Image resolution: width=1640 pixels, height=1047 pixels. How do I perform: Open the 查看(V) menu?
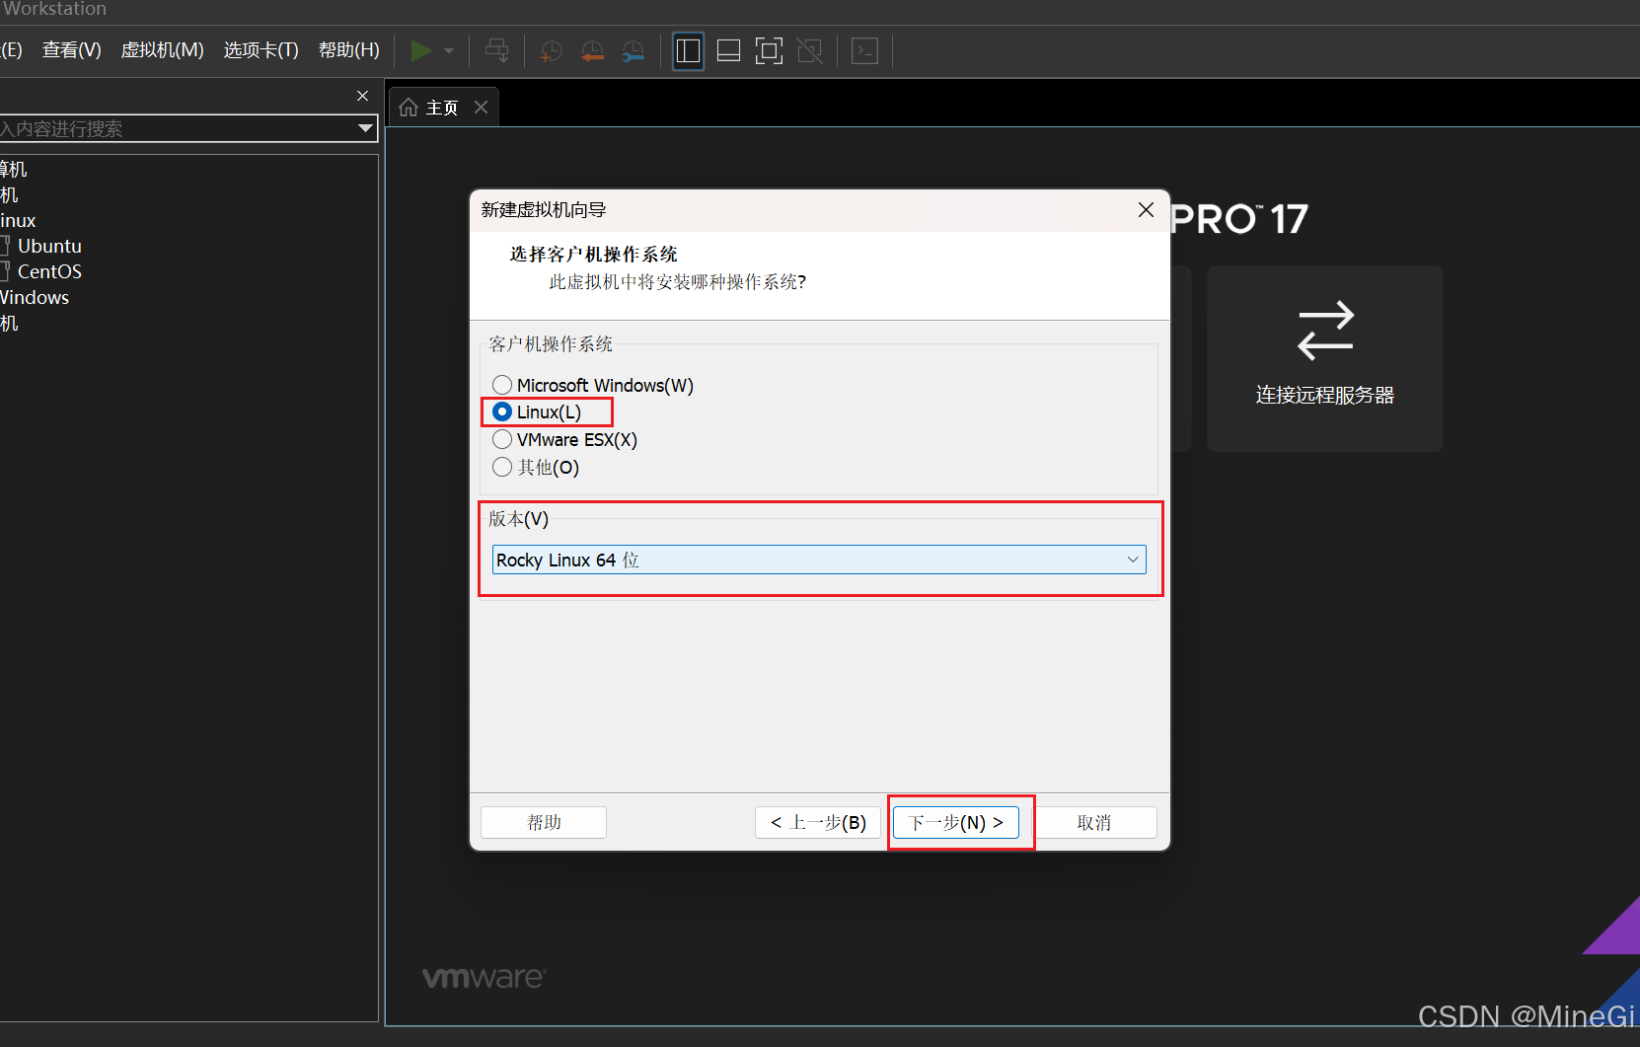pyautogui.click(x=72, y=50)
